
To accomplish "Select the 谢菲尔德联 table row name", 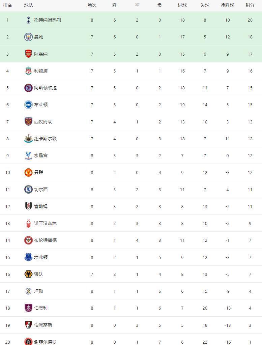I will click(x=45, y=342).
